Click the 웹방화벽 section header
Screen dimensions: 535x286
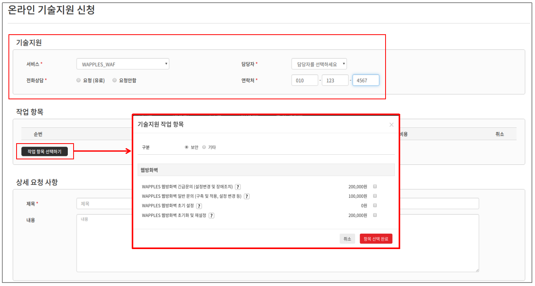point(266,170)
